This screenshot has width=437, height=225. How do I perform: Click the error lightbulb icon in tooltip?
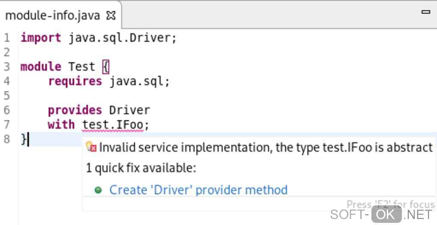click(91, 147)
